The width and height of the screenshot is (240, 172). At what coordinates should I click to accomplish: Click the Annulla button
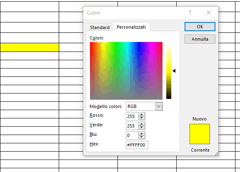(200, 39)
